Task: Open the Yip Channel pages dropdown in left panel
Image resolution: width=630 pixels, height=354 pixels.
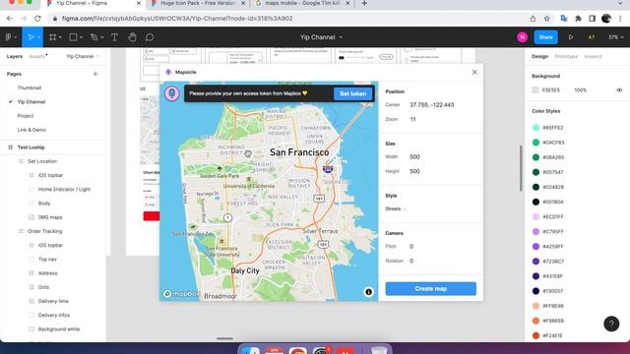Action: coord(83,57)
